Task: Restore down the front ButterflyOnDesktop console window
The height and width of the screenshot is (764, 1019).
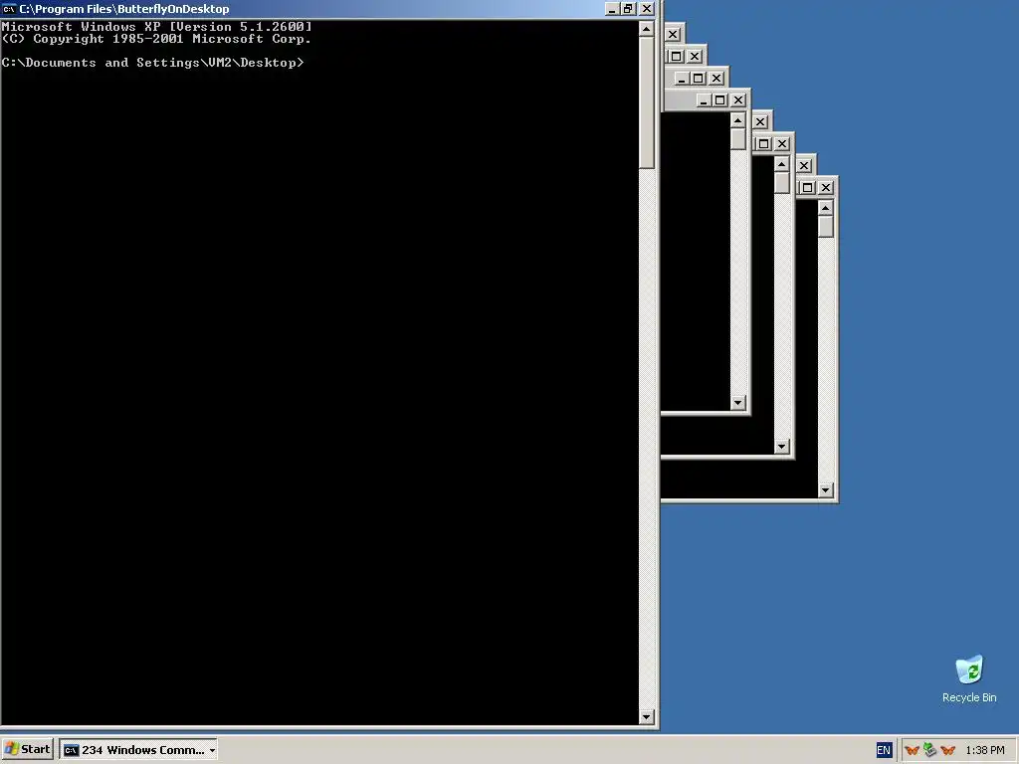Action: 628,9
